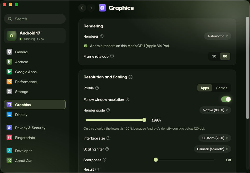Click the Android 17 avocado icon
The width and height of the screenshot is (250, 173).
pos(12,36)
